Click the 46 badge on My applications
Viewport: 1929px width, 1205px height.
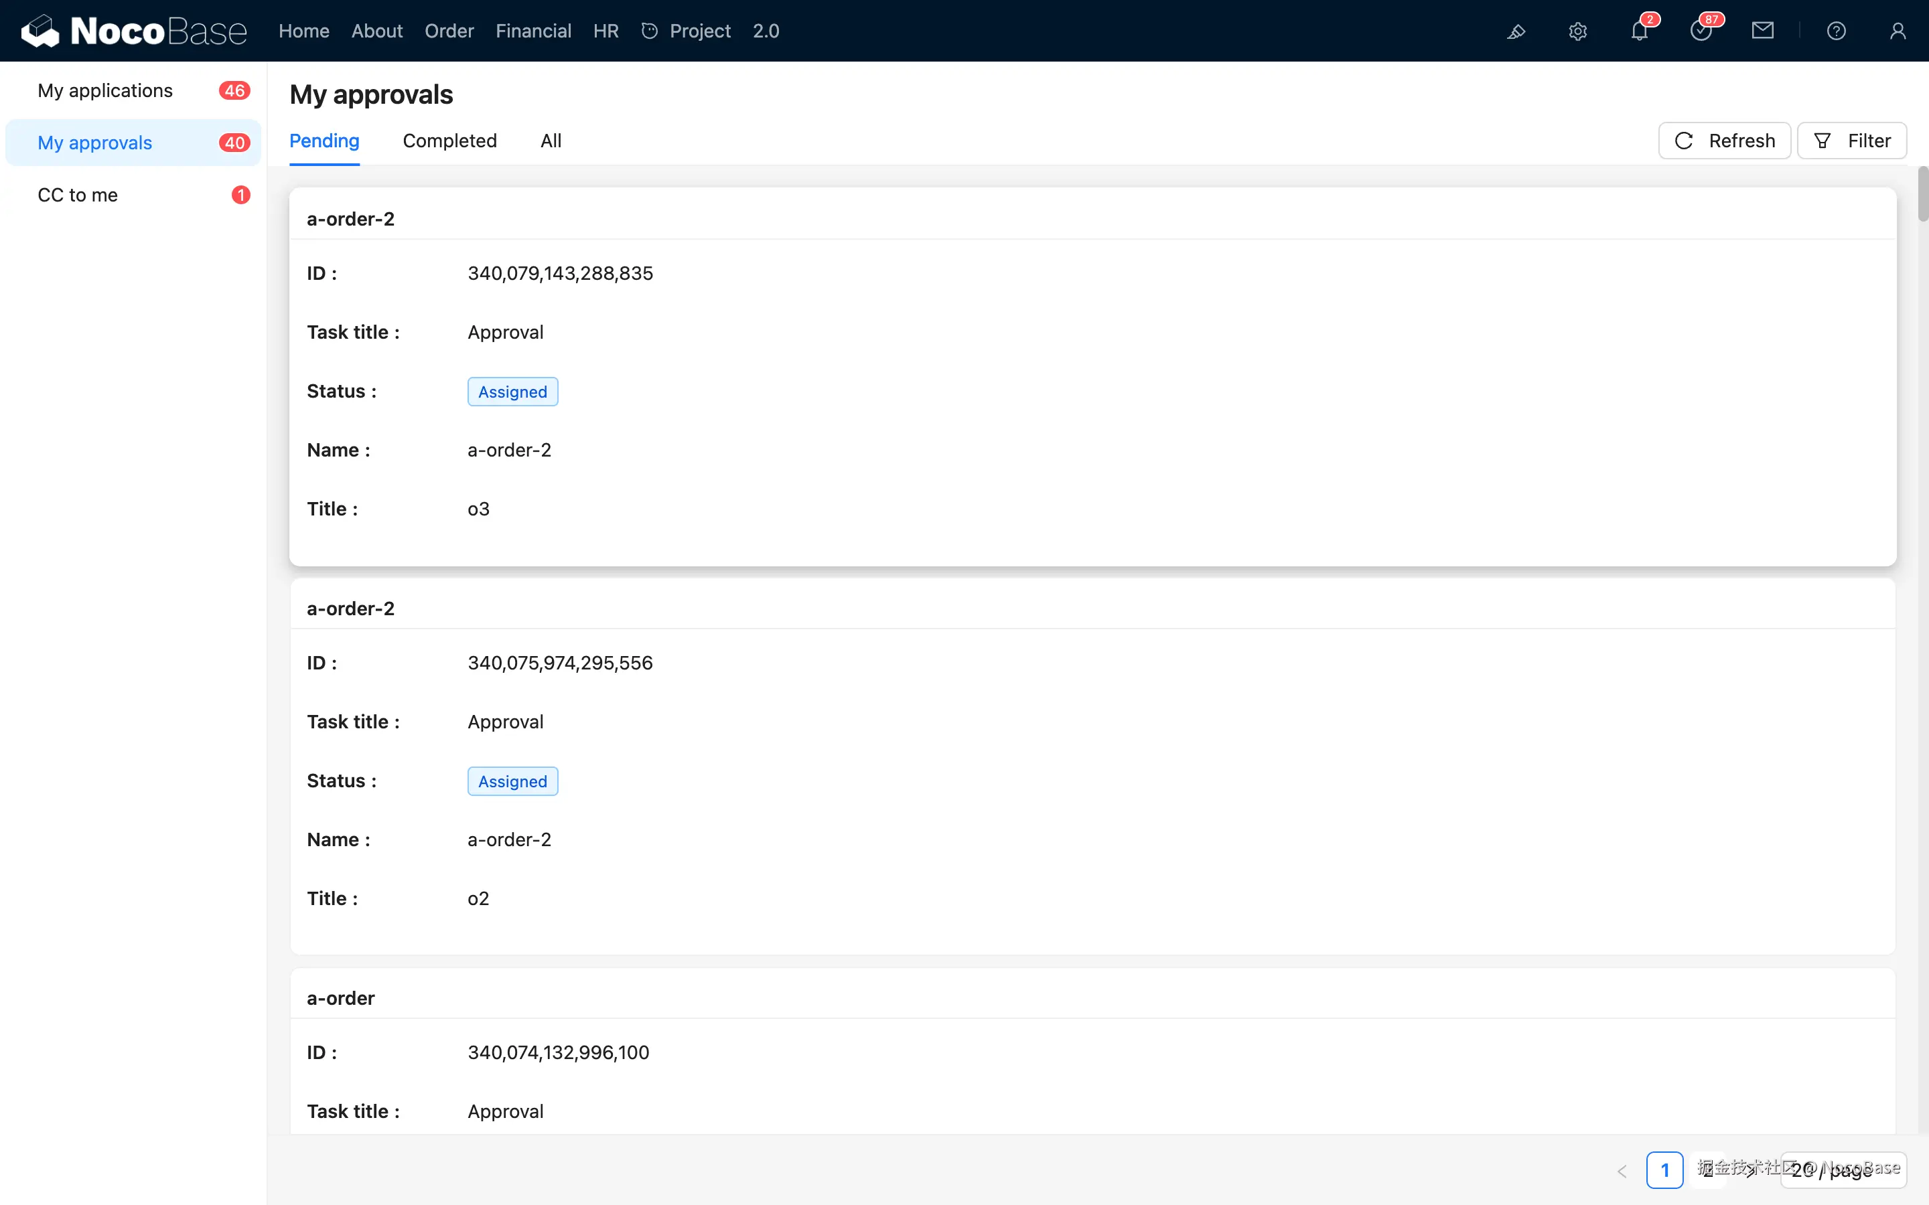pos(234,91)
